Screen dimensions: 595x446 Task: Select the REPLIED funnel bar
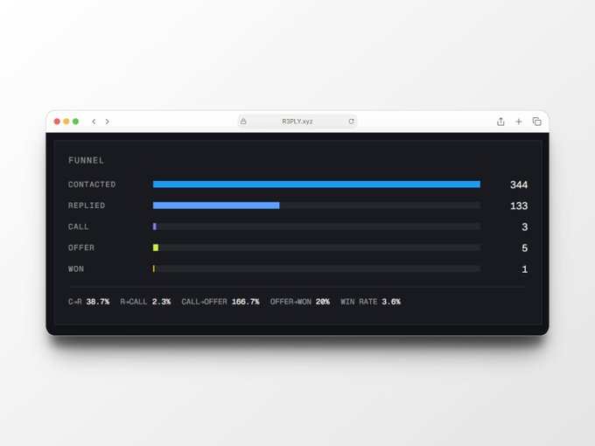(216, 206)
